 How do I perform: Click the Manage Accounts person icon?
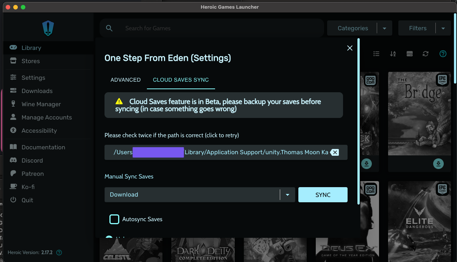coord(13,117)
